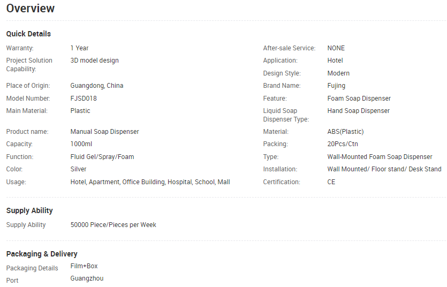Select the Silver color value
Screen dimensions: 447x287
click(x=78, y=169)
